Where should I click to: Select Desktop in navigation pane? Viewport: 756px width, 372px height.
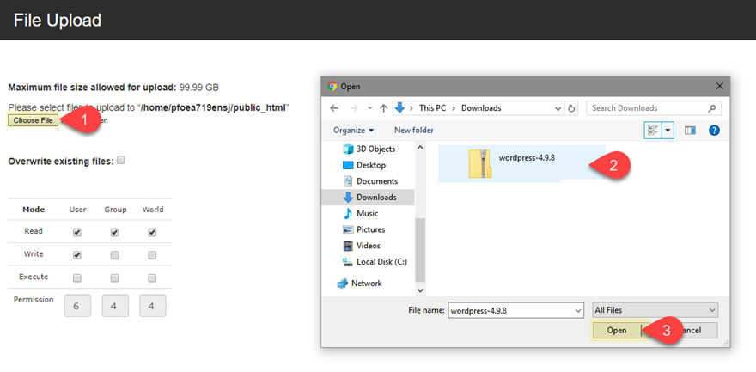364,165
